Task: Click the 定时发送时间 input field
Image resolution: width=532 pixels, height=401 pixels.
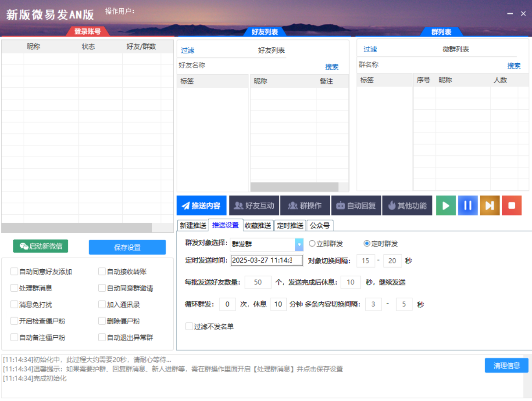Action: (267, 260)
